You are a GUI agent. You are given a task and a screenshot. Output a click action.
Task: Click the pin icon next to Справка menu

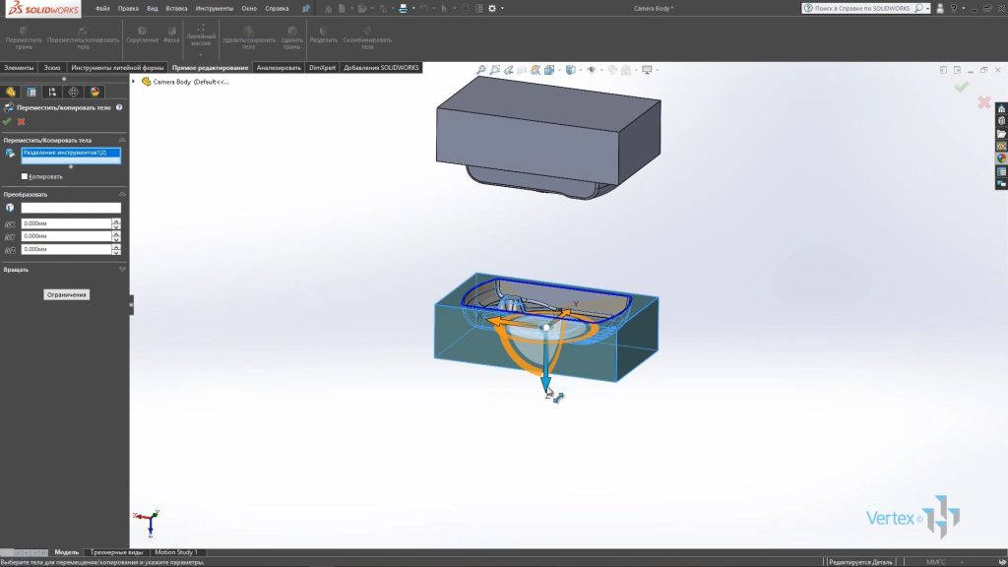click(x=306, y=8)
